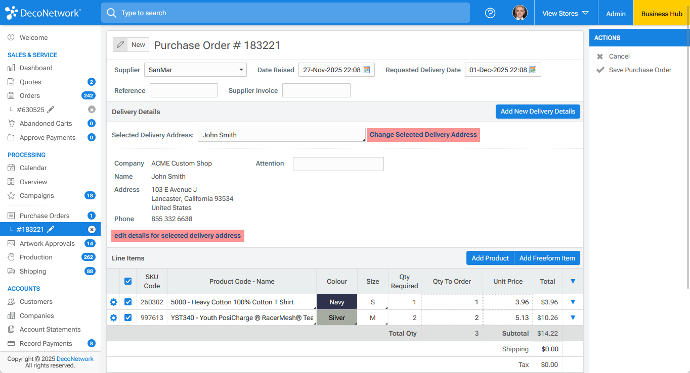The image size is (690, 373).
Task: Uncheck the Heavy Cotton T Shirt line item
Action: coord(128,302)
